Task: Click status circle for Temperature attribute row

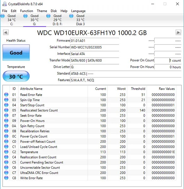Action: point(6,152)
